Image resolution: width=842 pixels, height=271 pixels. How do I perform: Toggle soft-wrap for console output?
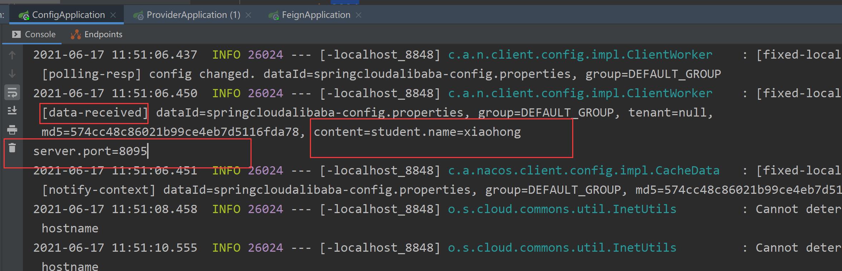[12, 93]
